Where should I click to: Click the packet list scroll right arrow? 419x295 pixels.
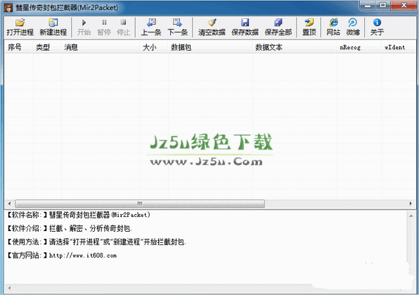click(x=411, y=204)
